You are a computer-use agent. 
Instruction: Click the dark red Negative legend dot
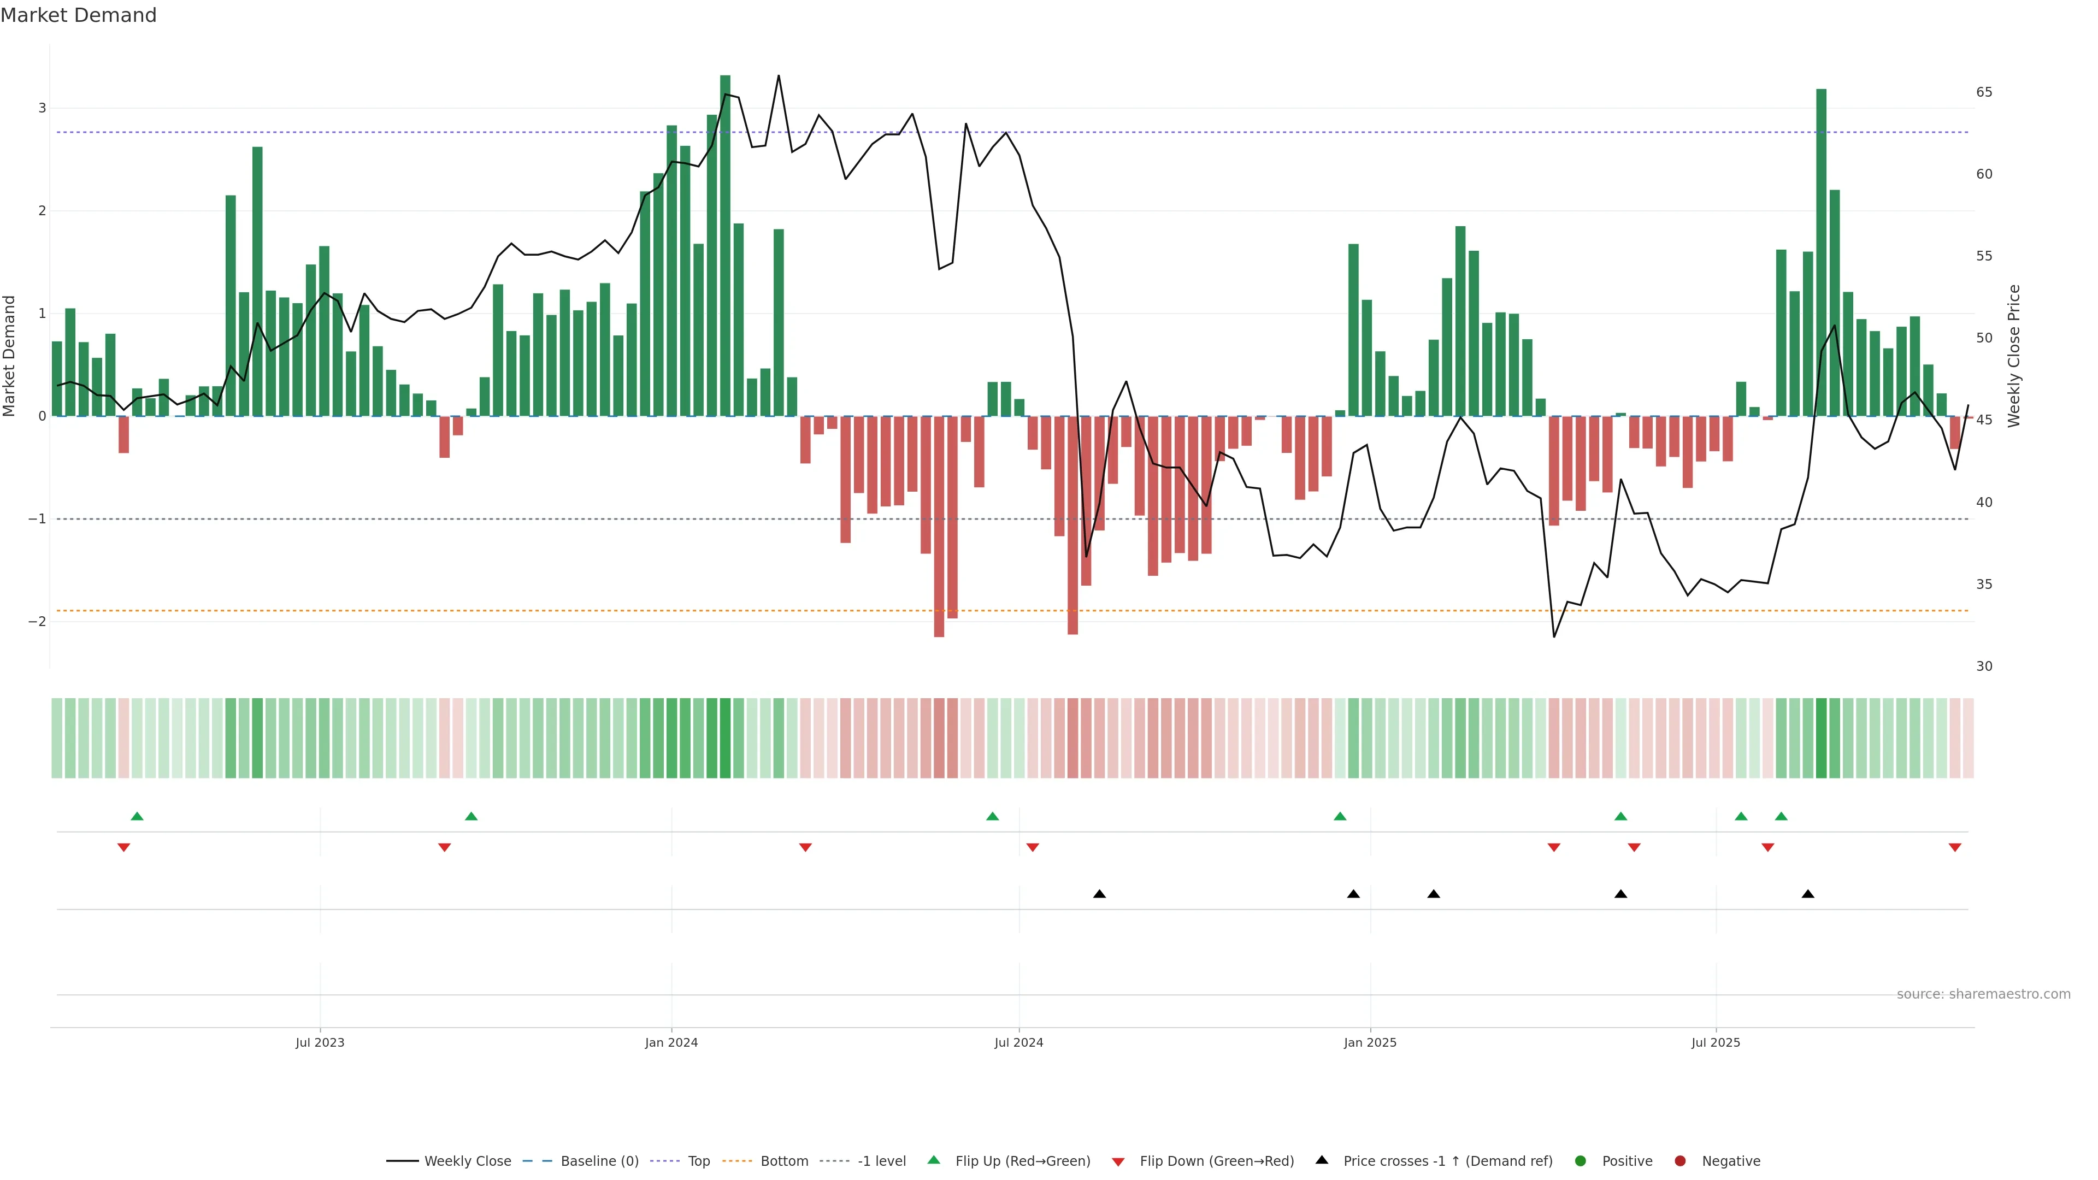(1680, 1160)
